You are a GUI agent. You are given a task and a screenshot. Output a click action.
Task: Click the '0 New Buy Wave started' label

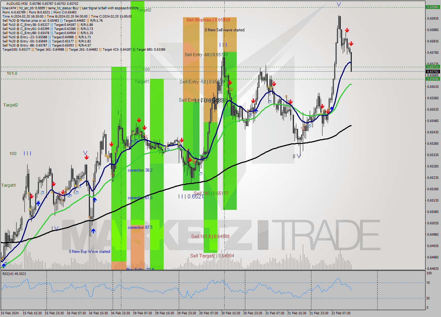[90, 252]
